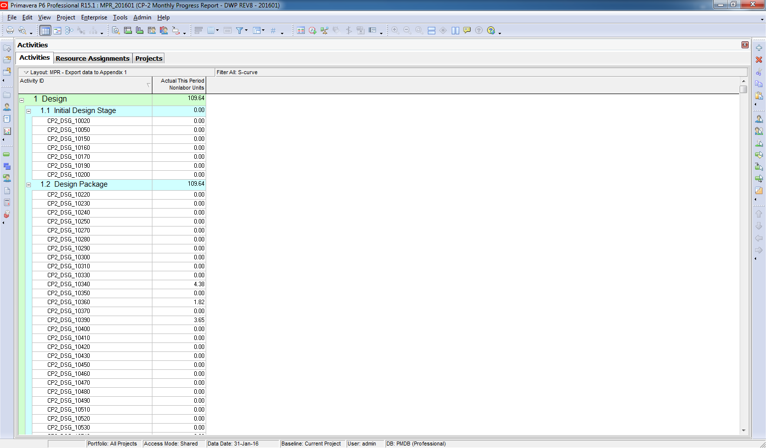Click the Actual This Period Nonlabor Units header

tap(179, 84)
